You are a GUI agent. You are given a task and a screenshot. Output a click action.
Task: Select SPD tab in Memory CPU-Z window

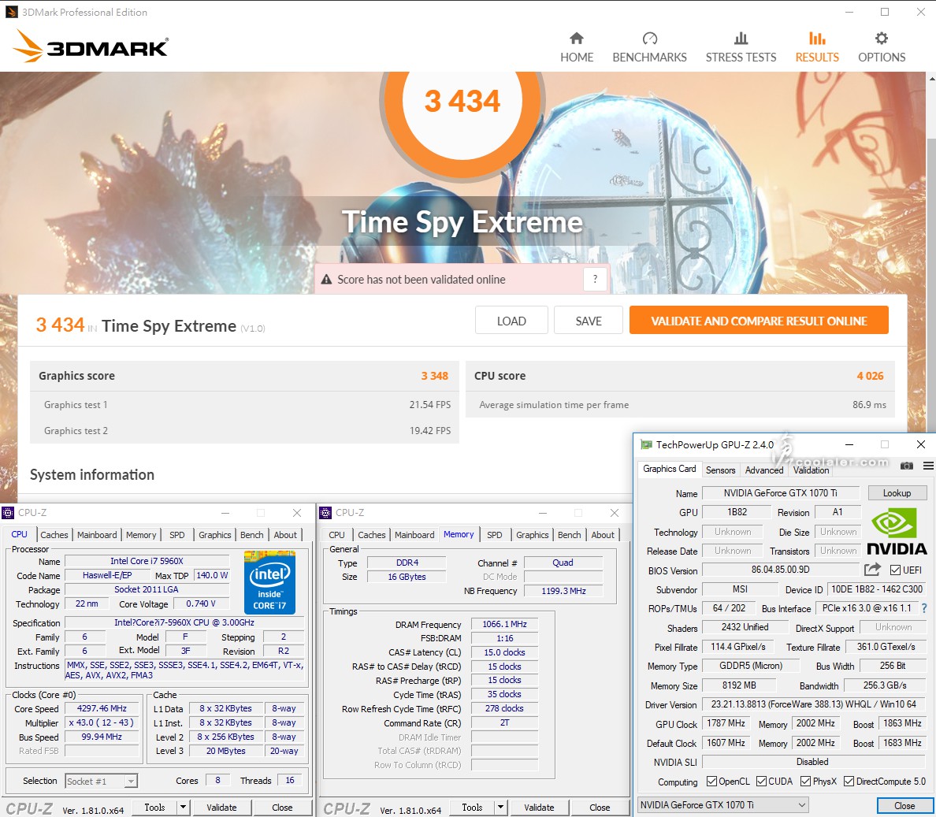(x=494, y=535)
